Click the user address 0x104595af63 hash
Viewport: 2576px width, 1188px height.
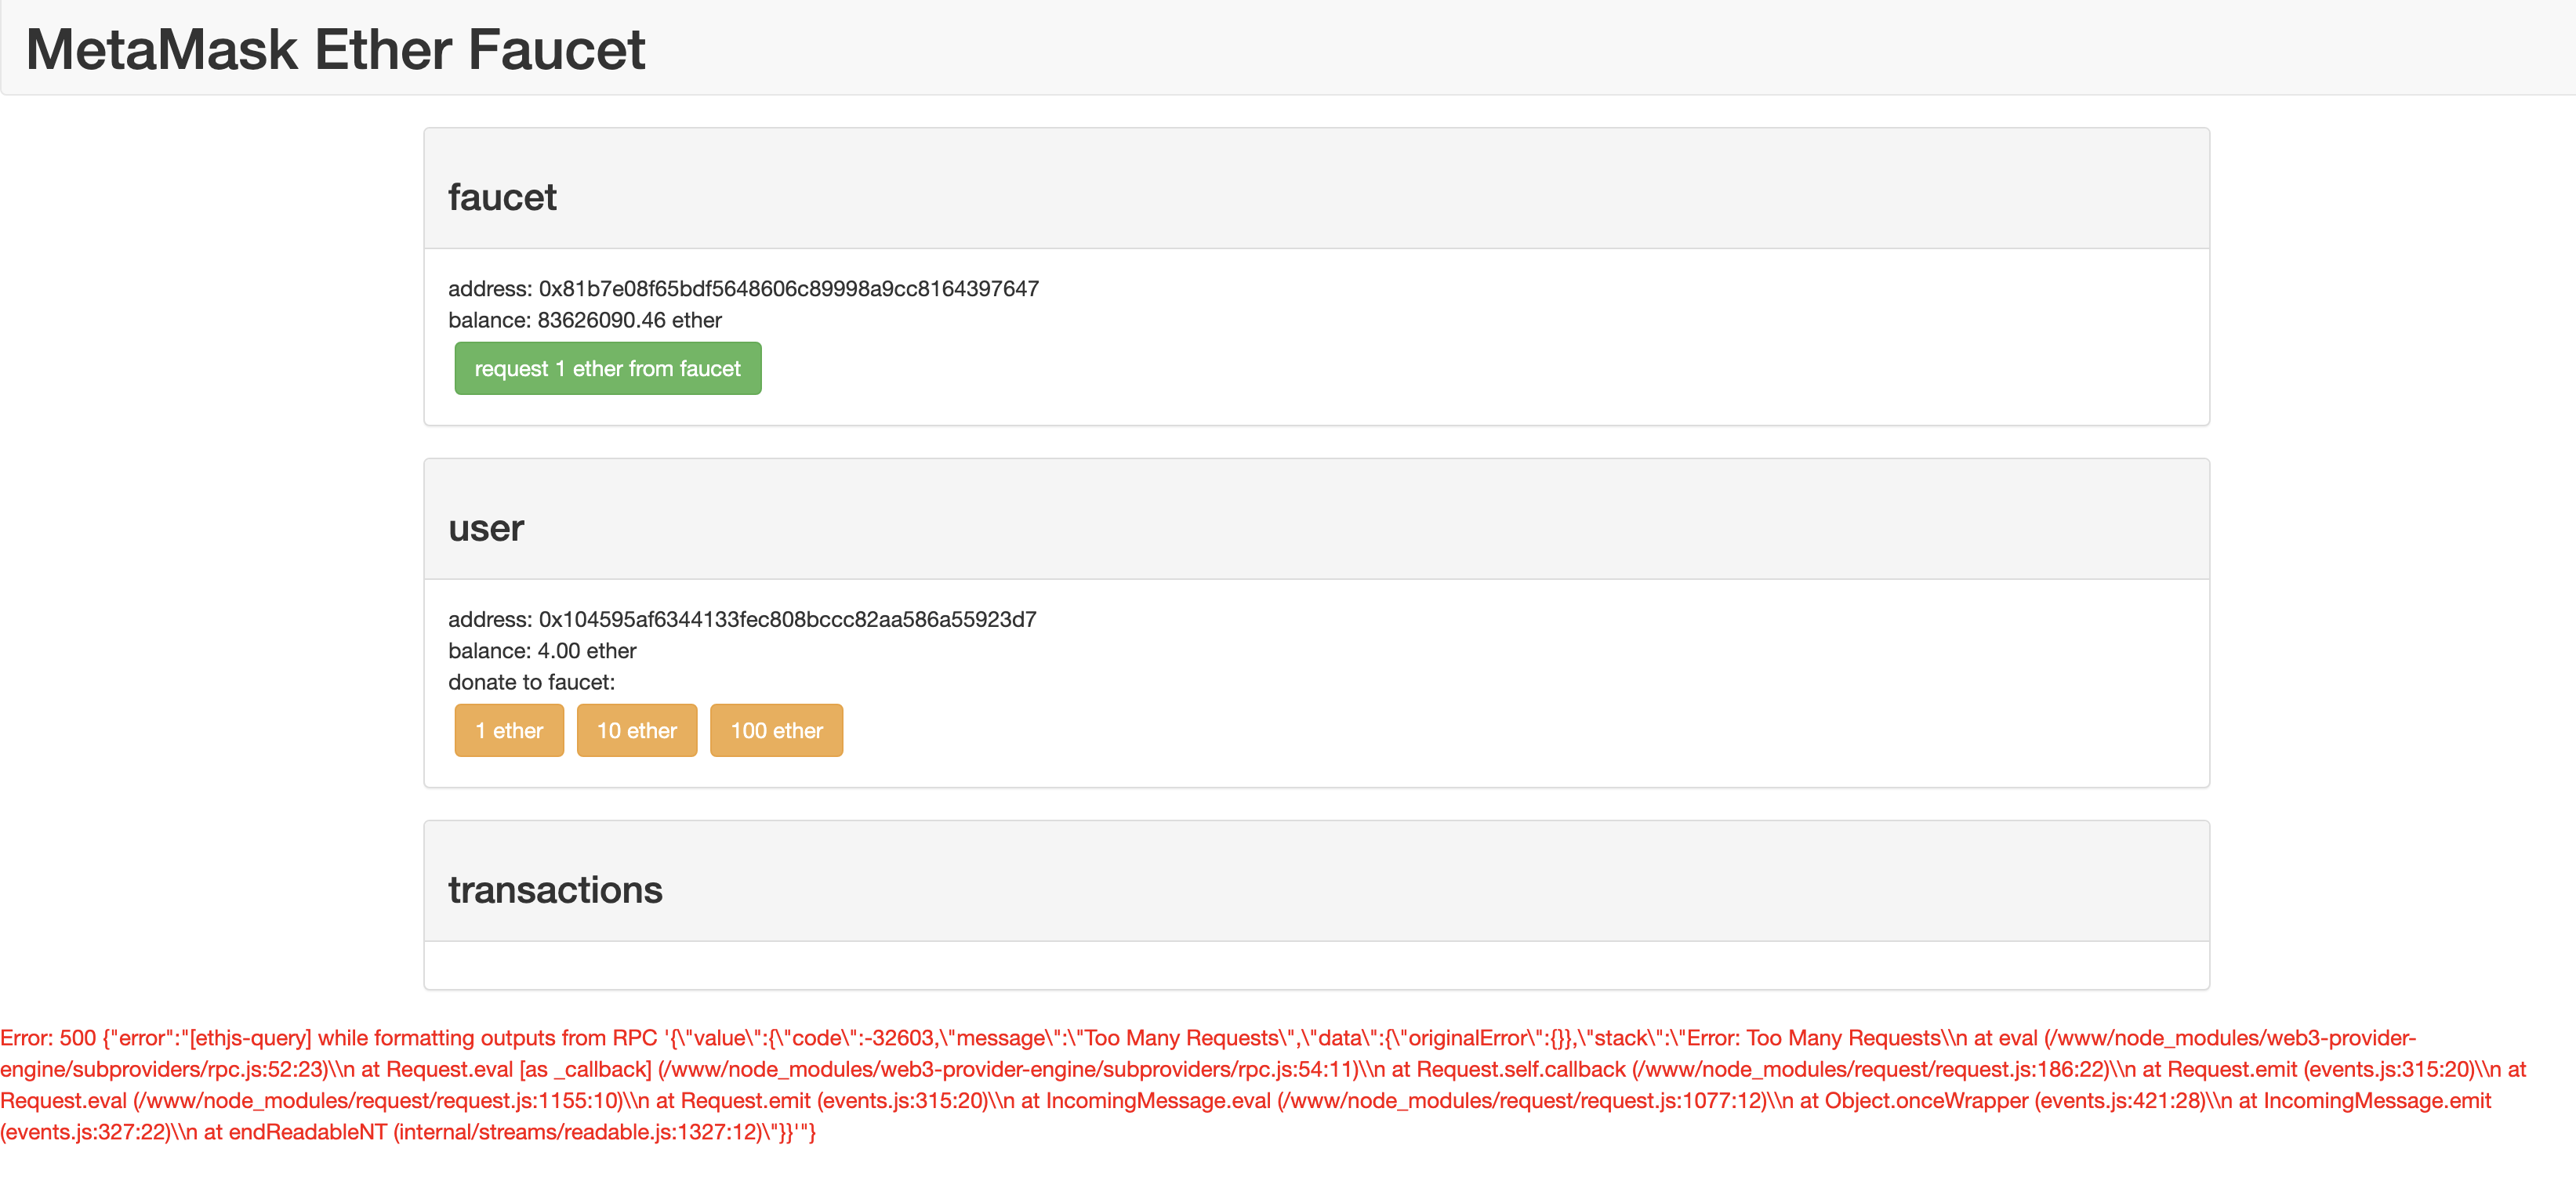click(x=787, y=620)
